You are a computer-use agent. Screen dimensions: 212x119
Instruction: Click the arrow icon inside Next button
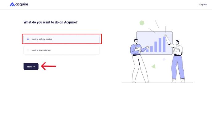point(34,67)
